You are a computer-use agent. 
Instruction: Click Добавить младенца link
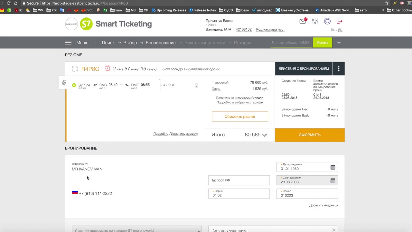[323, 205]
